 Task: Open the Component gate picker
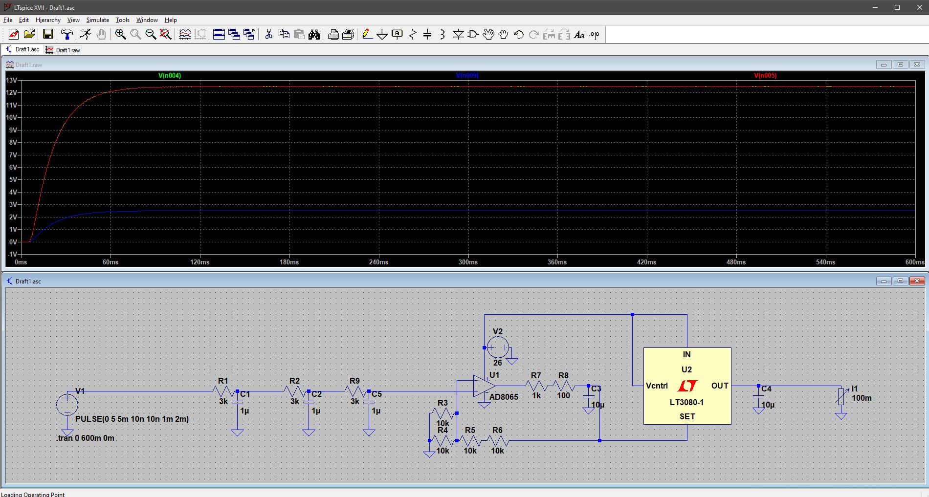(x=473, y=34)
